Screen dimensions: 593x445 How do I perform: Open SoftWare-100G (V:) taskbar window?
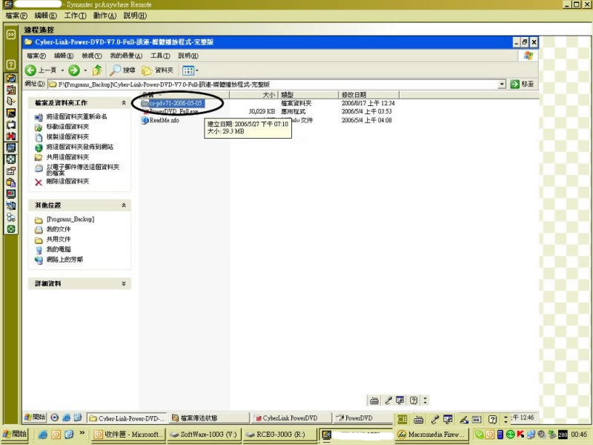(x=203, y=435)
